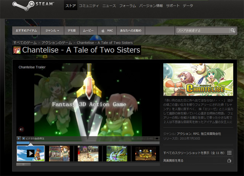Seek on the trailer progress bar
The width and height of the screenshot is (244, 176).
click(88, 143)
